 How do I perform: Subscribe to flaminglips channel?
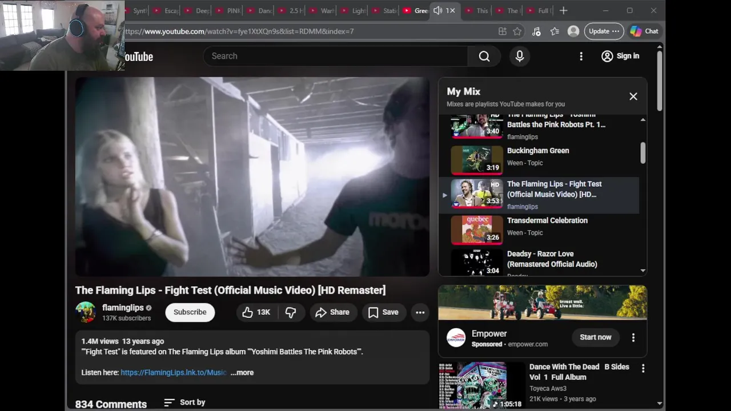click(190, 312)
